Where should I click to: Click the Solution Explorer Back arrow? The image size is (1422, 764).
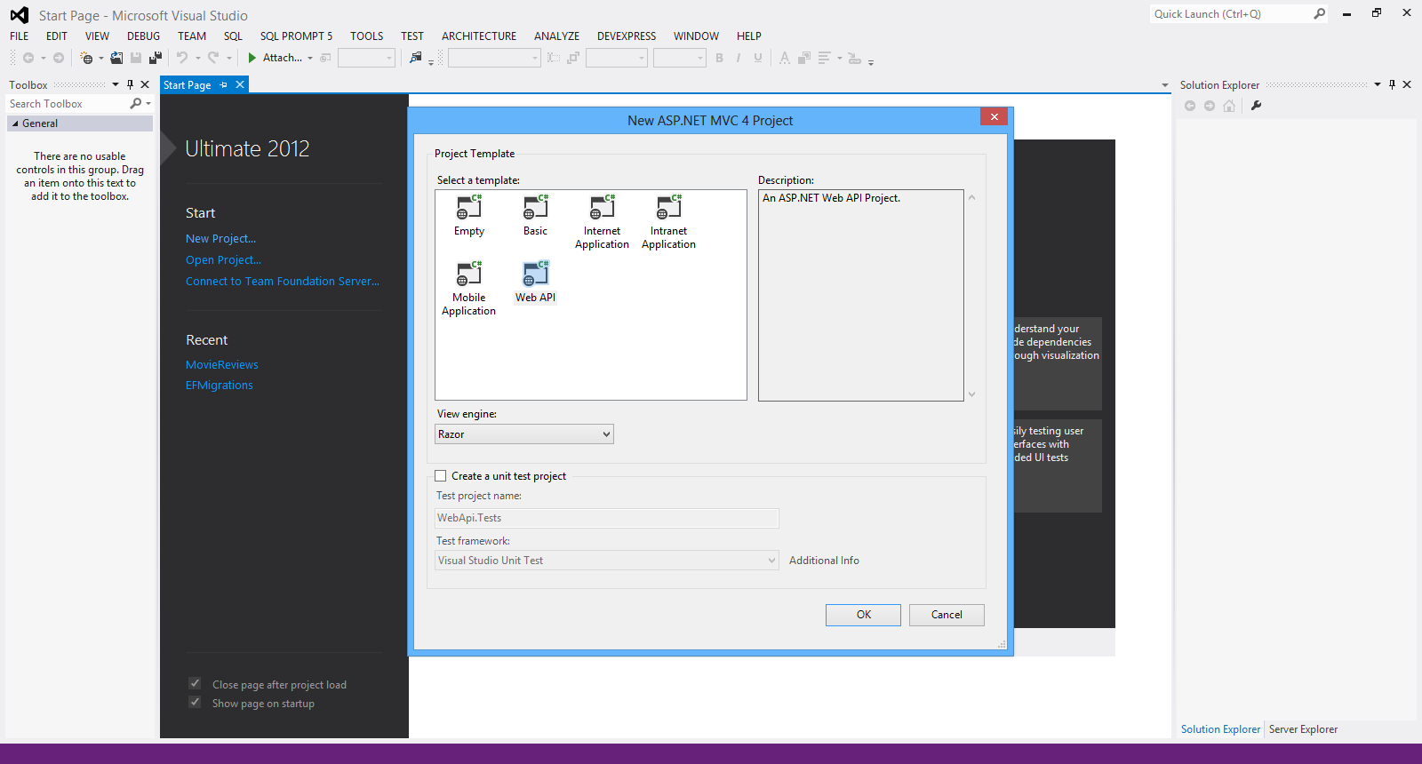(1190, 106)
